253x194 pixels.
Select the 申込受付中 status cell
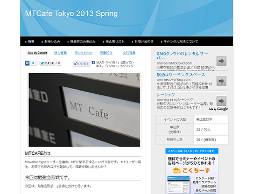pos(210,120)
